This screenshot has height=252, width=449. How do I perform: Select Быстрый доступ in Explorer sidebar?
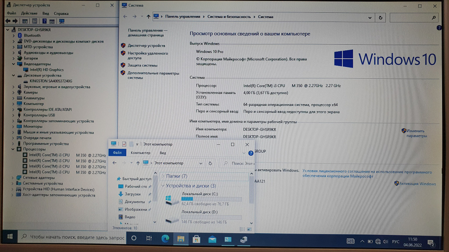[x=134, y=179]
